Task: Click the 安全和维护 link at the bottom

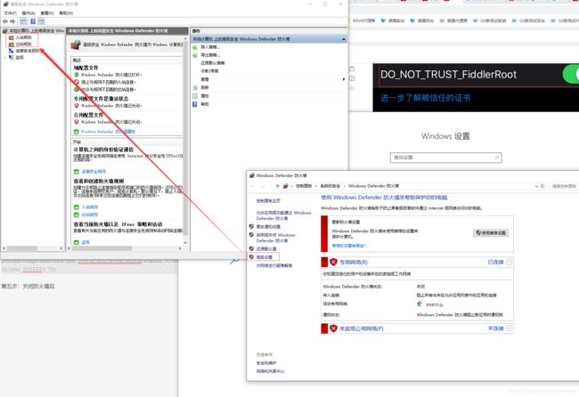Action: point(266,363)
